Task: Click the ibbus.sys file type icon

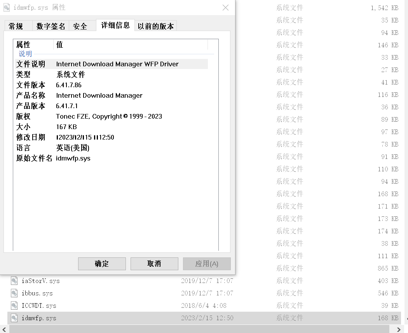Action: pyautogui.click(x=14, y=293)
